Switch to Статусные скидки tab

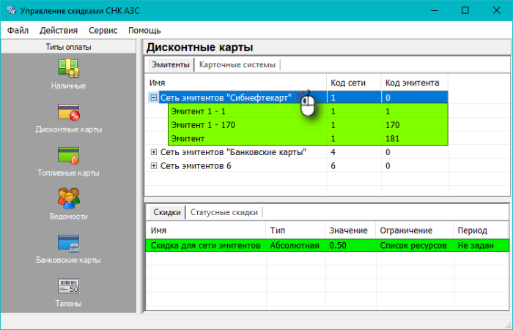click(224, 212)
